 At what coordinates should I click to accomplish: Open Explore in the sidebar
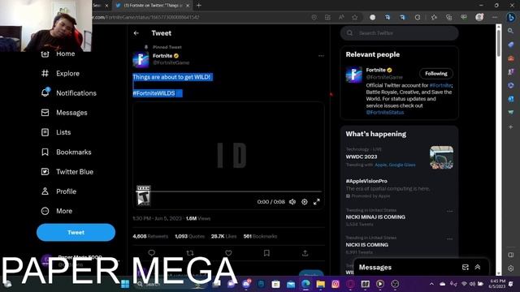pyautogui.click(x=60, y=74)
